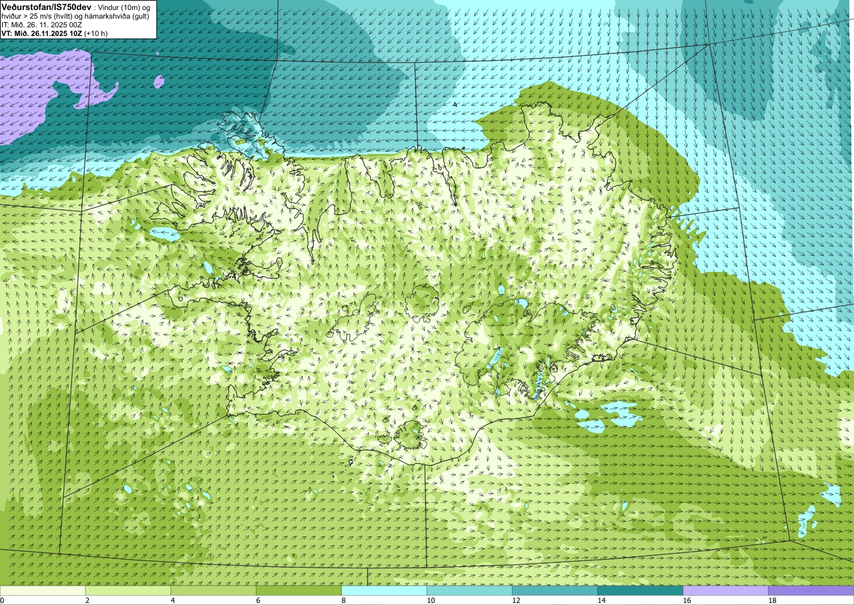Select the 8–10 m/s light cyan swatch
Screen dimensions: 854x605
pos(384,590)
